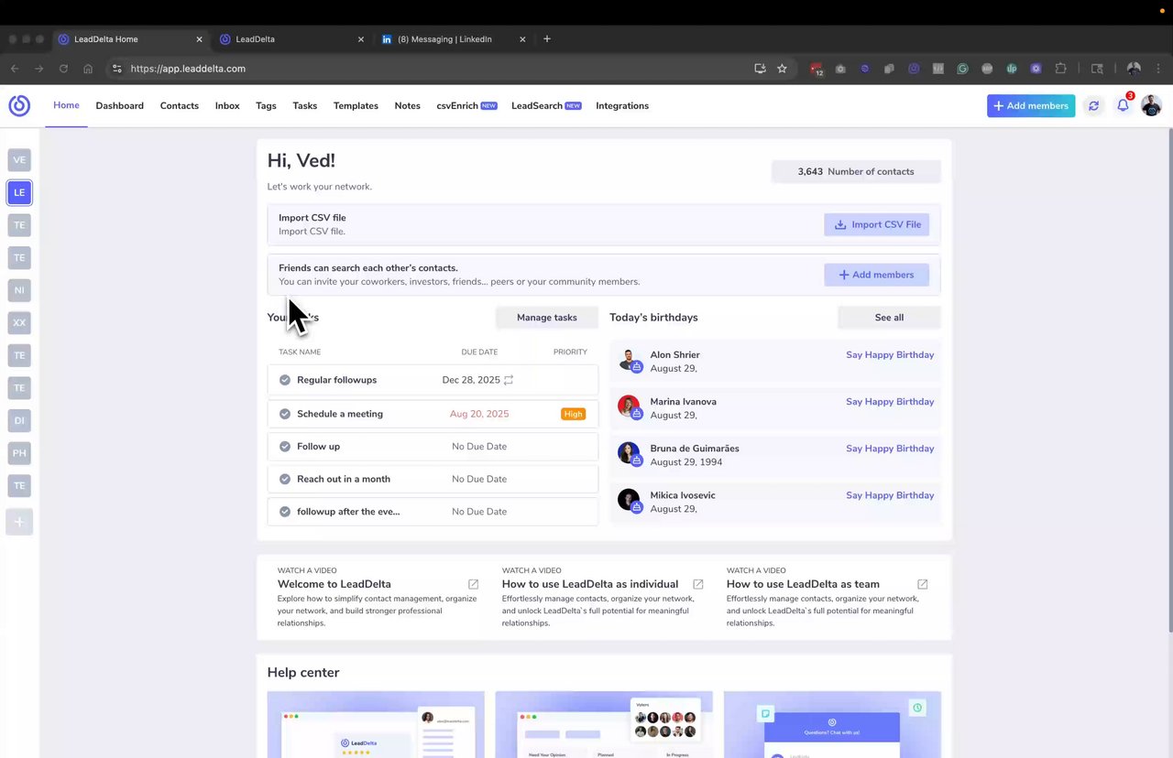The width and height of the screenshot is (1173, 758).
Task: Click the sync refresh icon
Action: 1093,106
